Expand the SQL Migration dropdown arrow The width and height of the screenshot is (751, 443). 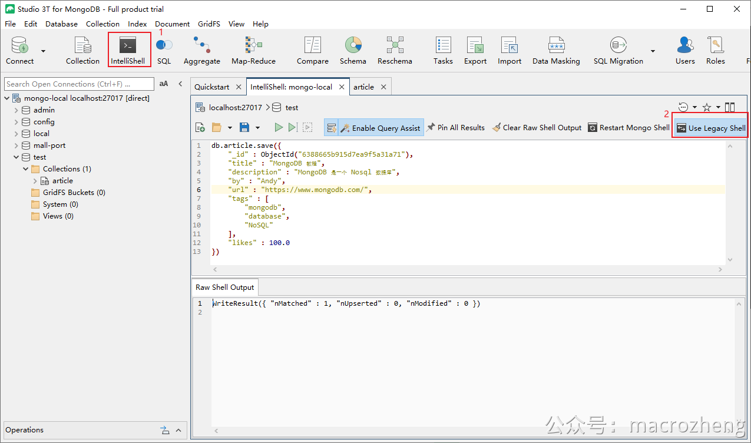click(x=653, y=51)
